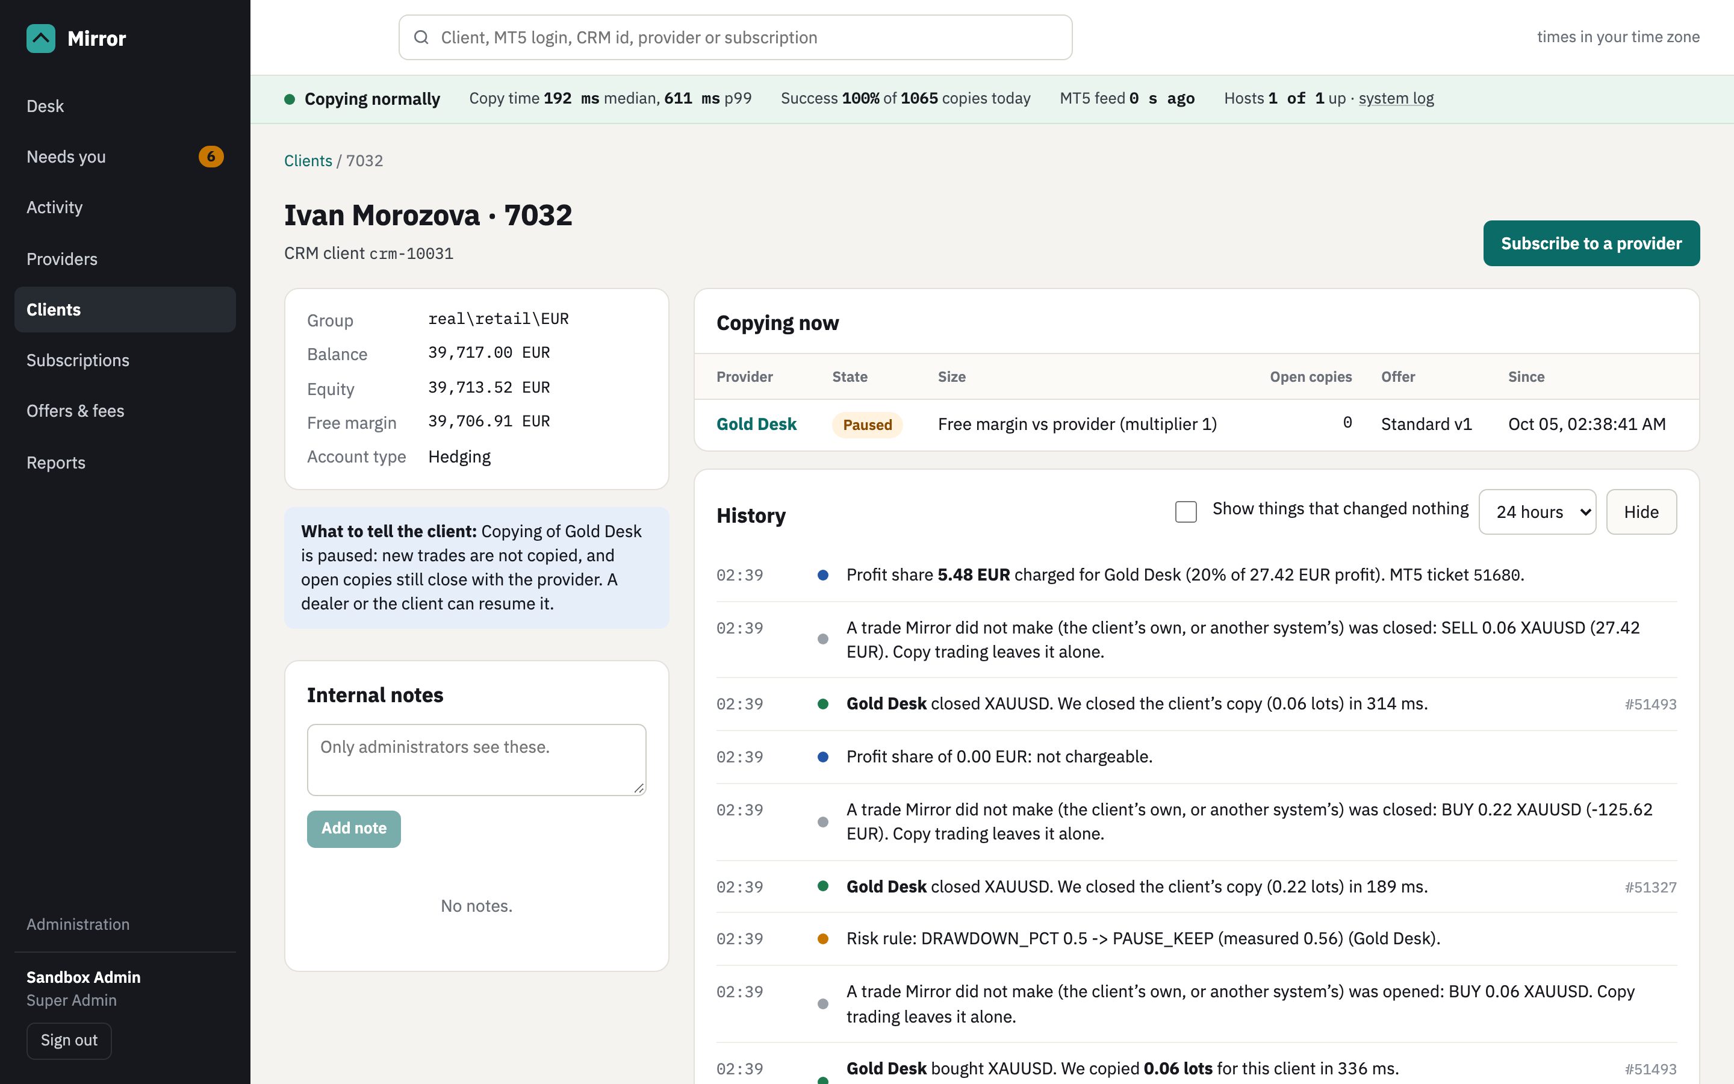Open the Administration section

(78, 924)
